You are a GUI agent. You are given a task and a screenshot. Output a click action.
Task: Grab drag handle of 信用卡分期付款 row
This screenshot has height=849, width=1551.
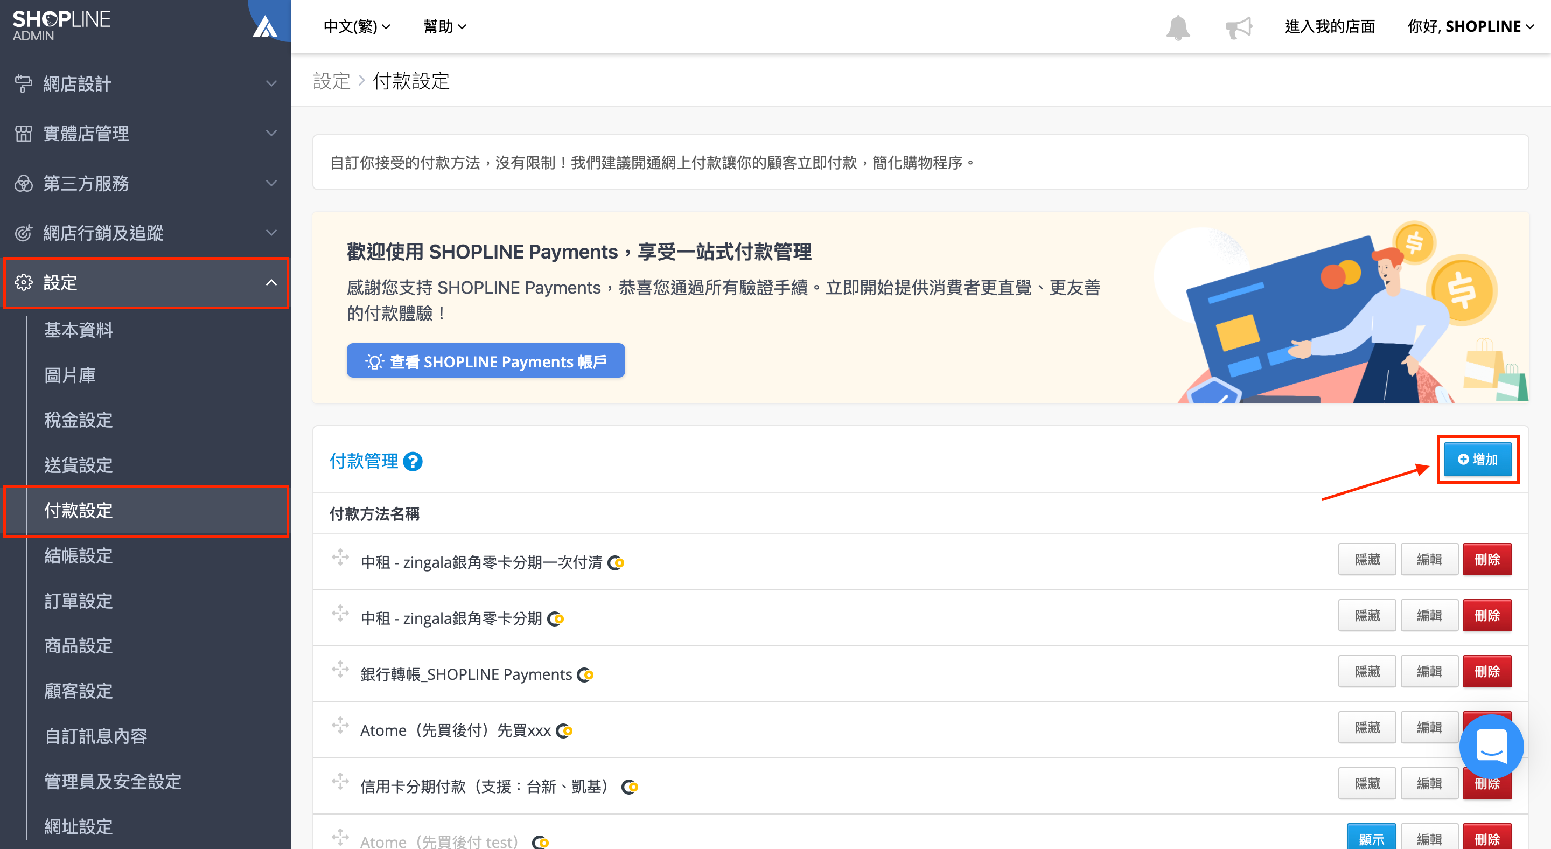340,782
